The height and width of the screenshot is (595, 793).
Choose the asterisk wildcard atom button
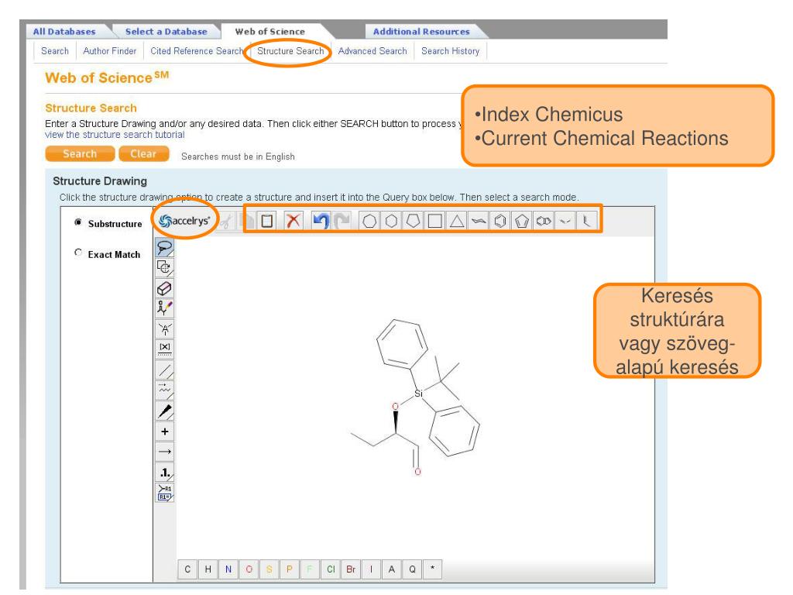(x=432, y=569)
